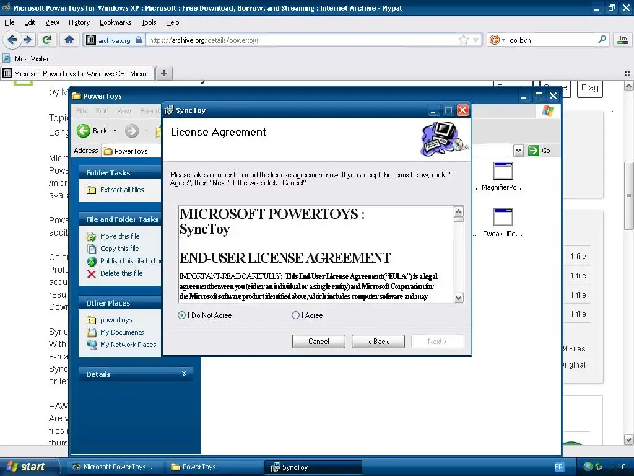Reload the page with the refresh icon
This screenshot has height=476, width=634.
click(47, 40)
